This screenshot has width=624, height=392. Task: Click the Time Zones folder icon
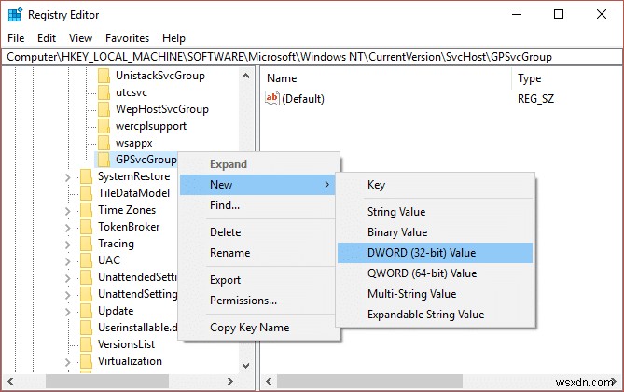pyautogui.click(x=87, y=210)
